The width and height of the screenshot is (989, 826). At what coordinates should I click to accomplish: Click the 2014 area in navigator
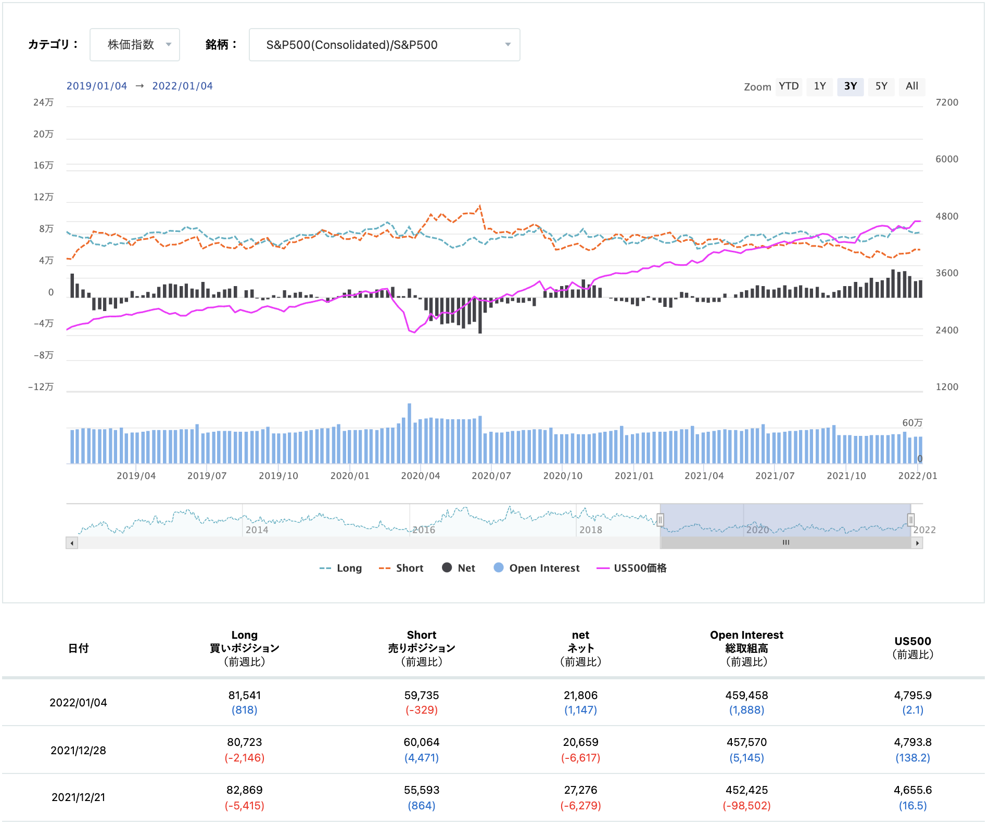click(257, 530)
